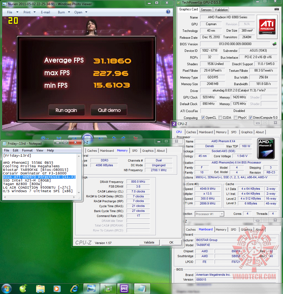Click Notepad vertical scrollbar down arrow
The height and width of the screenshot is (294, 283).
tap(79, 192)
